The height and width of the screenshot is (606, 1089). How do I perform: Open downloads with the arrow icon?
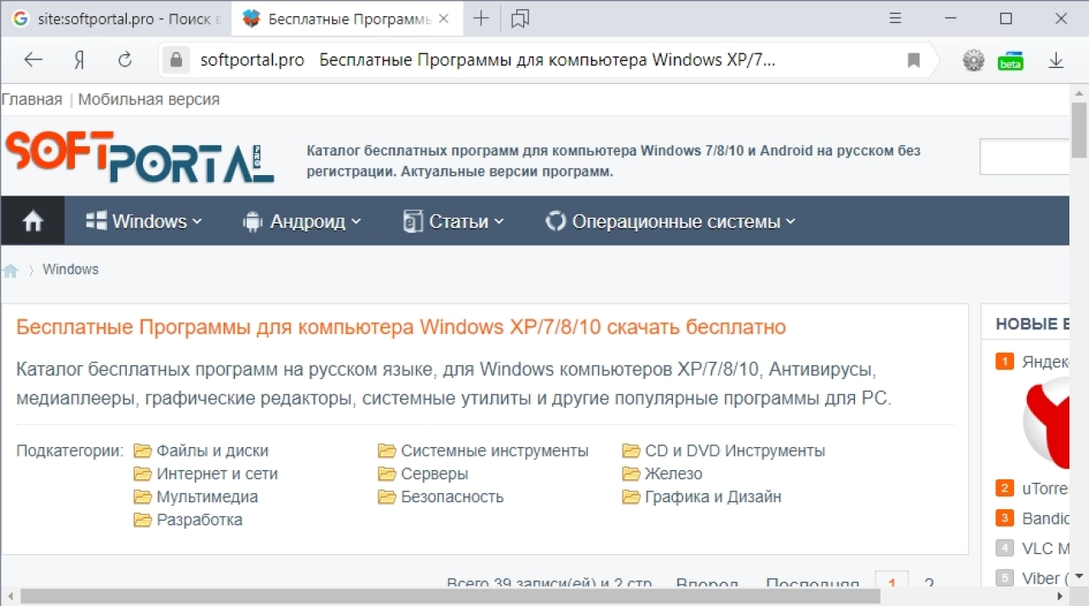point(1056,60)
